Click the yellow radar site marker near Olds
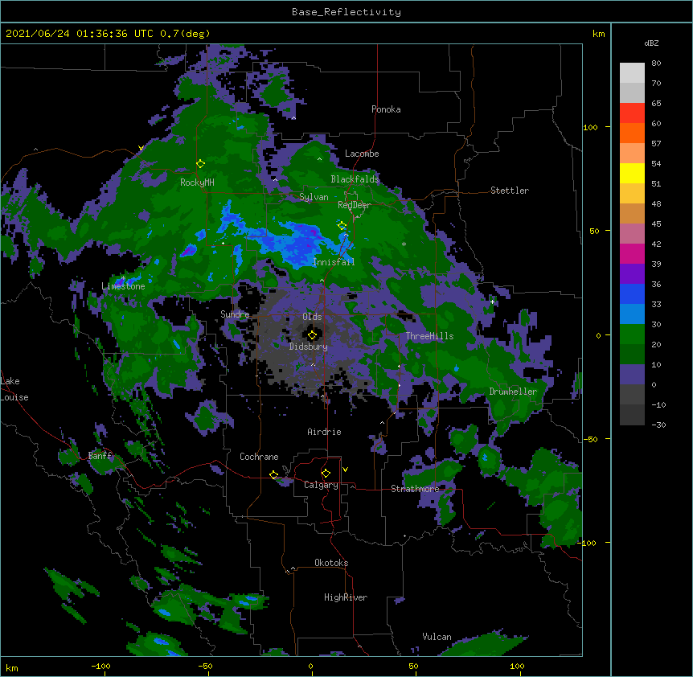 tap(312, 335)
